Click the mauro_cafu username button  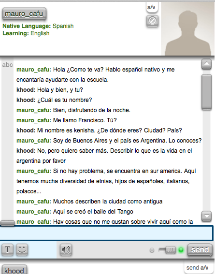pos(24,14)
